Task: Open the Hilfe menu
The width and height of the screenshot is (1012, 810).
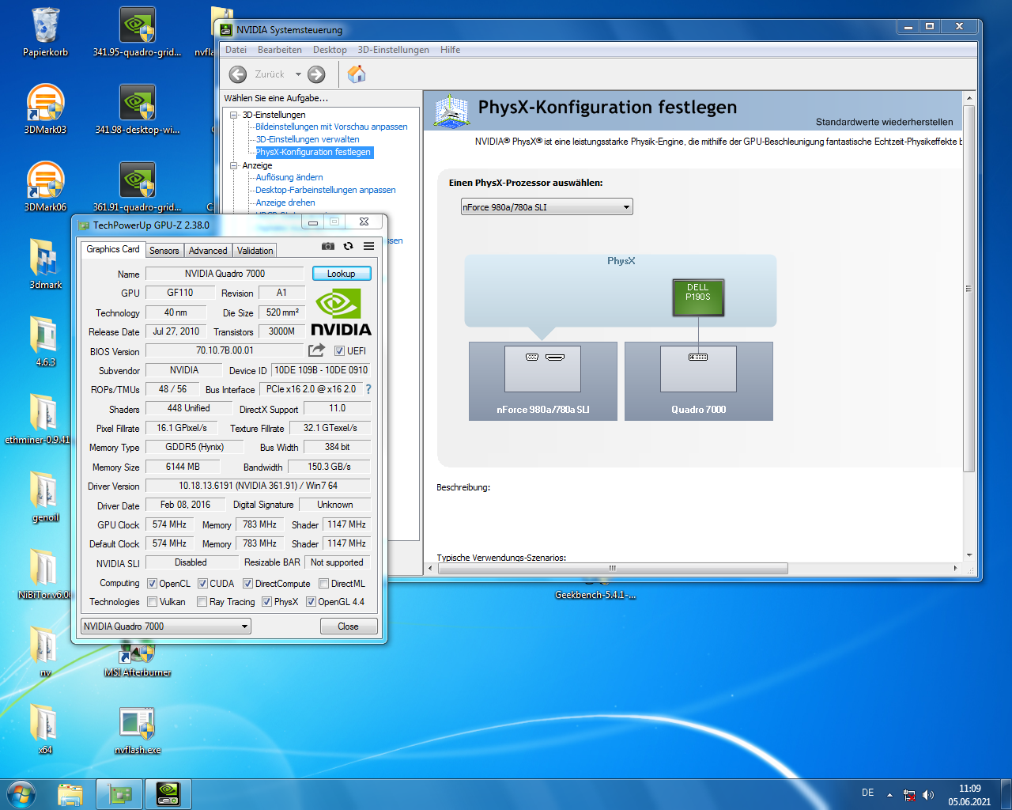Action: coord(450,50)
